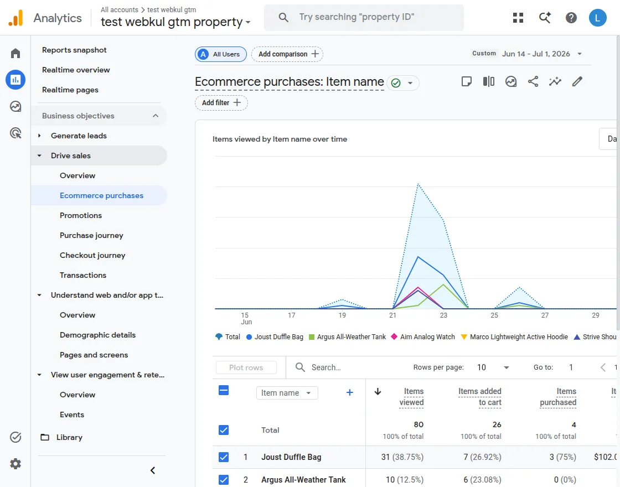Image resolution: width=620 pixels, height=487 pixels.
Task: Click the verified checkmark status icon beside title
Action: pos(396,82)
